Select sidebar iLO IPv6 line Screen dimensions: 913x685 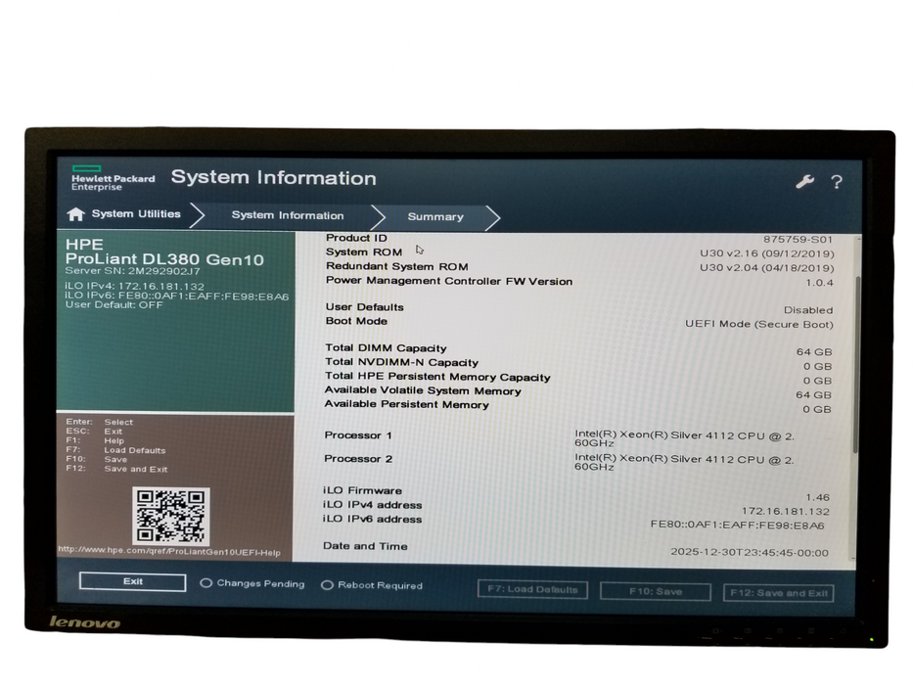point(177,296)
